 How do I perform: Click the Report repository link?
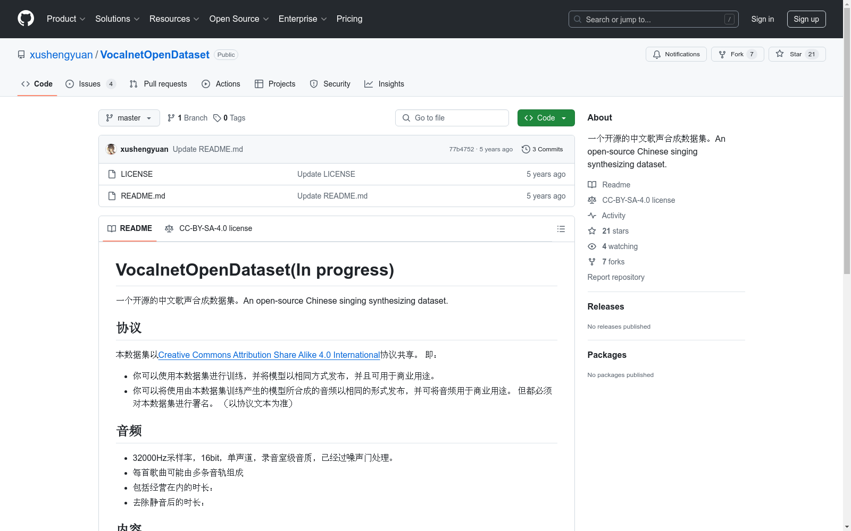tap(616, 277)
